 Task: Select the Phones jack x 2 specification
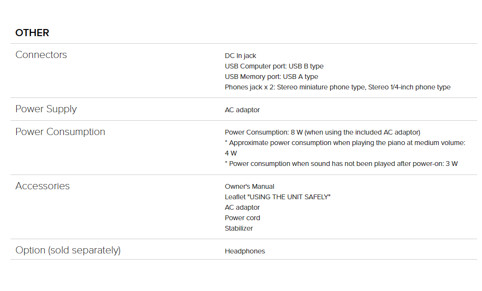click(x=338, y=87)
